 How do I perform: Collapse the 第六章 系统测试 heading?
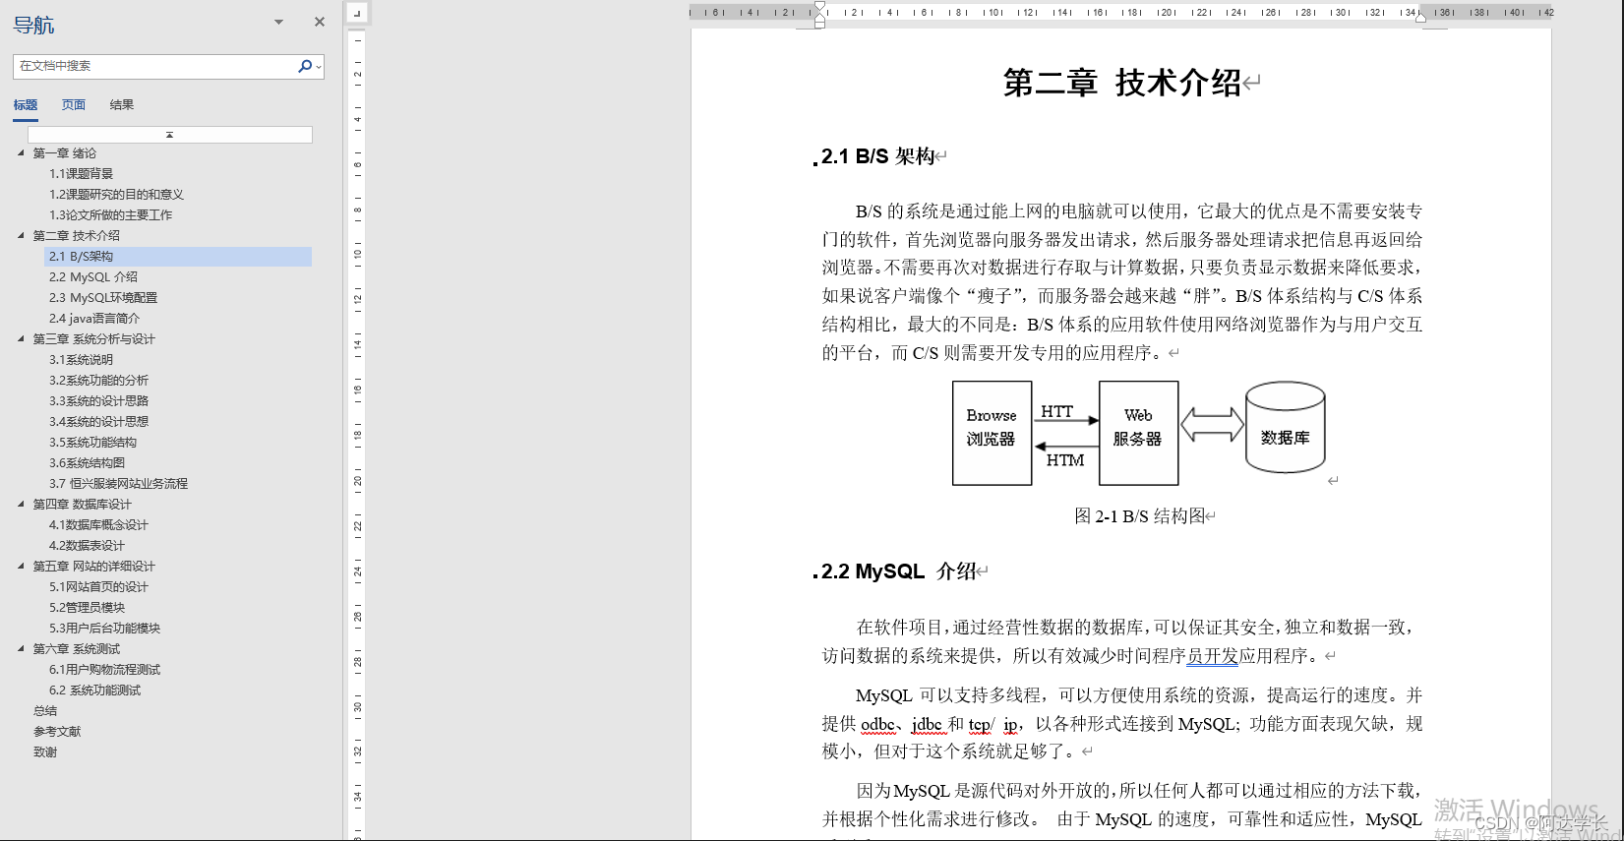pos(21,648)
